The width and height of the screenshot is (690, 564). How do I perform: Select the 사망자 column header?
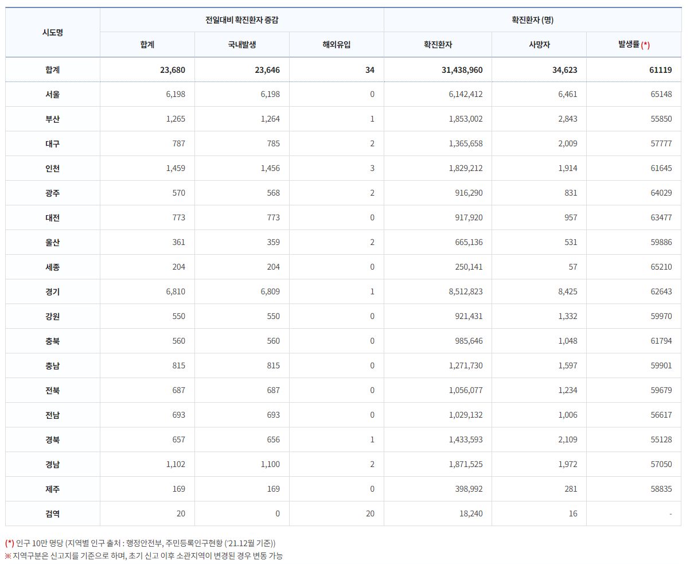click(x=539, y=45)
